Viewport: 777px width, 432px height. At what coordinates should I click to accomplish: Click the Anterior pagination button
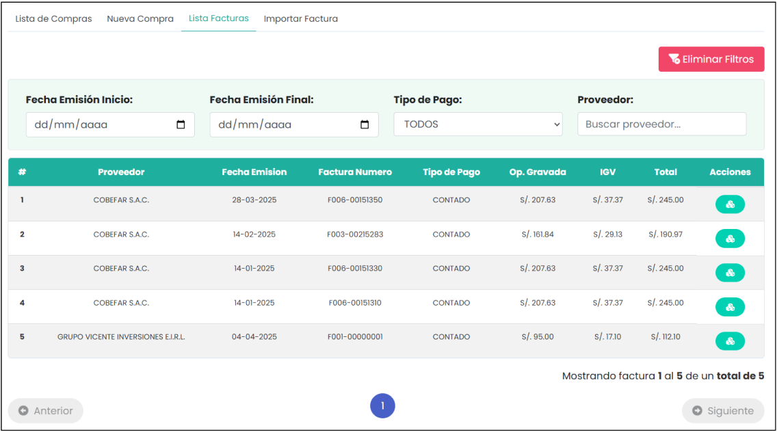(x=46, y=411)
